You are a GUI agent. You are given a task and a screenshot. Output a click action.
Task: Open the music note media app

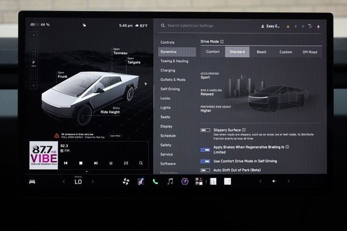(x=170, y=182)
